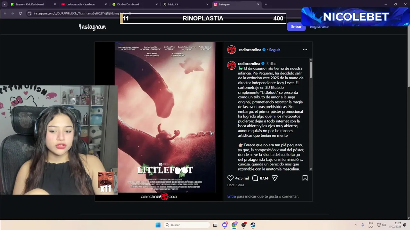
Task: Open the volume tray icon
Action: point(384,225)
